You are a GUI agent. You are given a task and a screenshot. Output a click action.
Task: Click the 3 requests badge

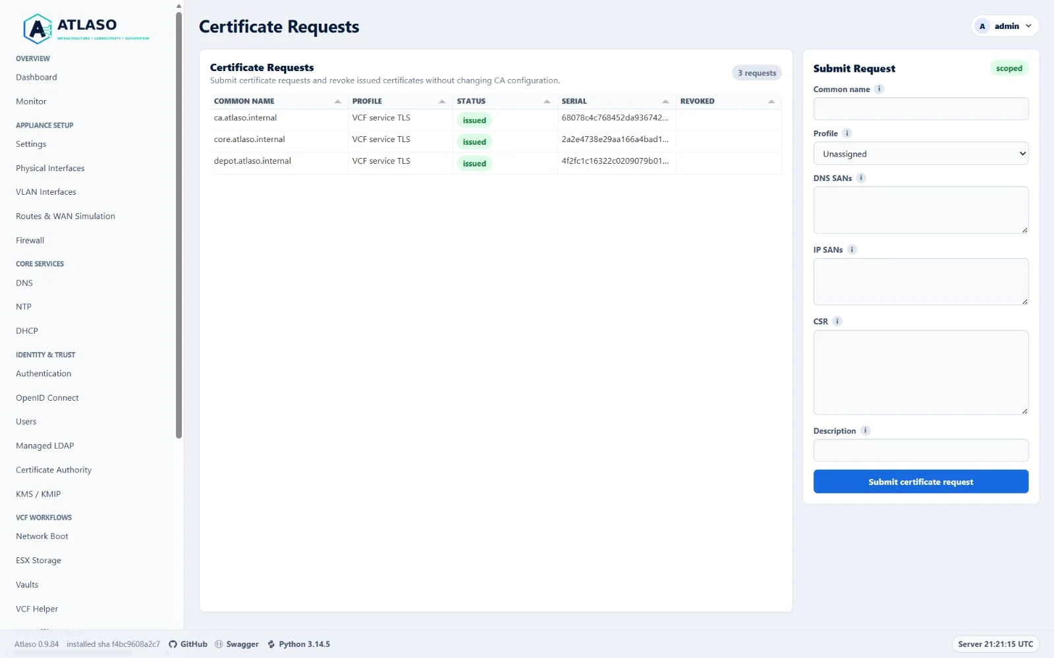click(757, 73)
